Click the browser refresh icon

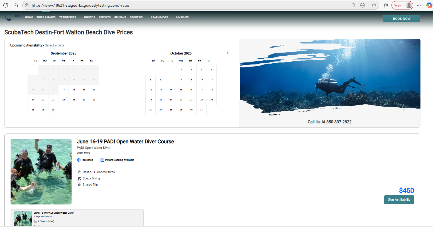[6, 5]
